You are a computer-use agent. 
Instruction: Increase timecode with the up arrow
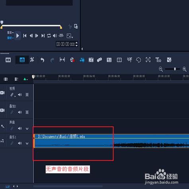pos(76,43)
